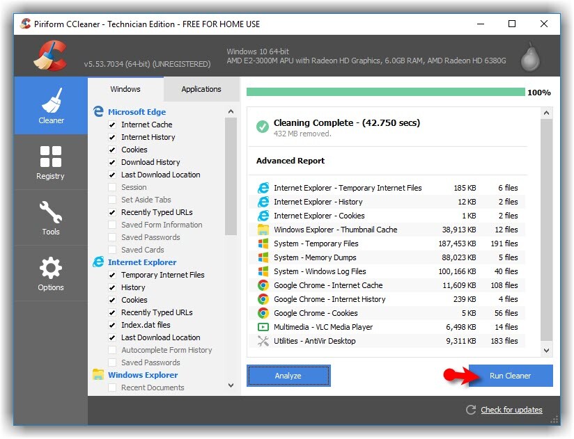Toggle Edge Recently Typed URLs checkbox
The width and height of the screenshot is (574, 439).
[x=112, y=212]
